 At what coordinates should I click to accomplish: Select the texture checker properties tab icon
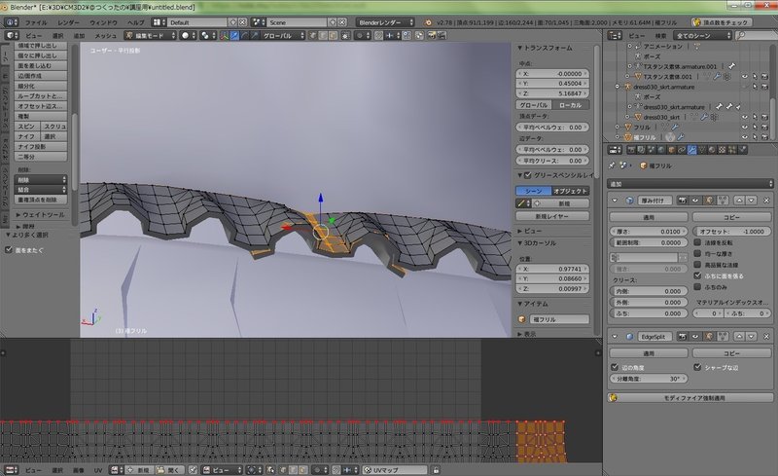723,150
